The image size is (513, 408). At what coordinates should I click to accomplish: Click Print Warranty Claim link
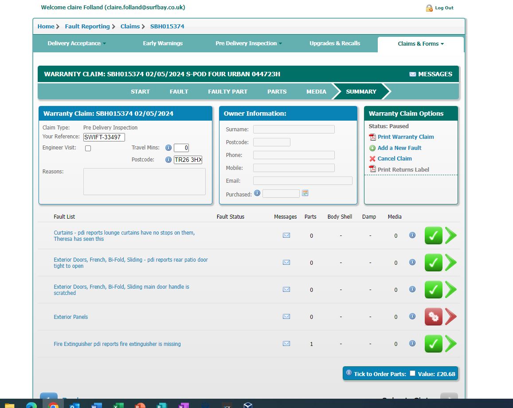click(x=405, y=137)
